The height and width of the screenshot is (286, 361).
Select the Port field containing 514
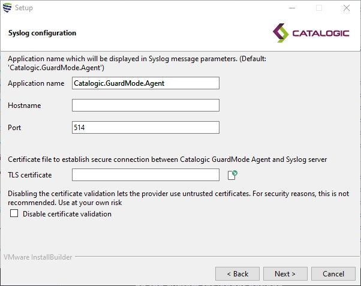click(145, 128)
